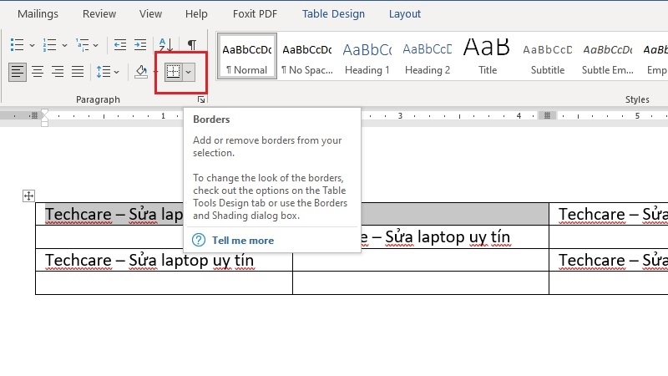
Task: Toggle Center alignment
Action: tap(38, 72)
